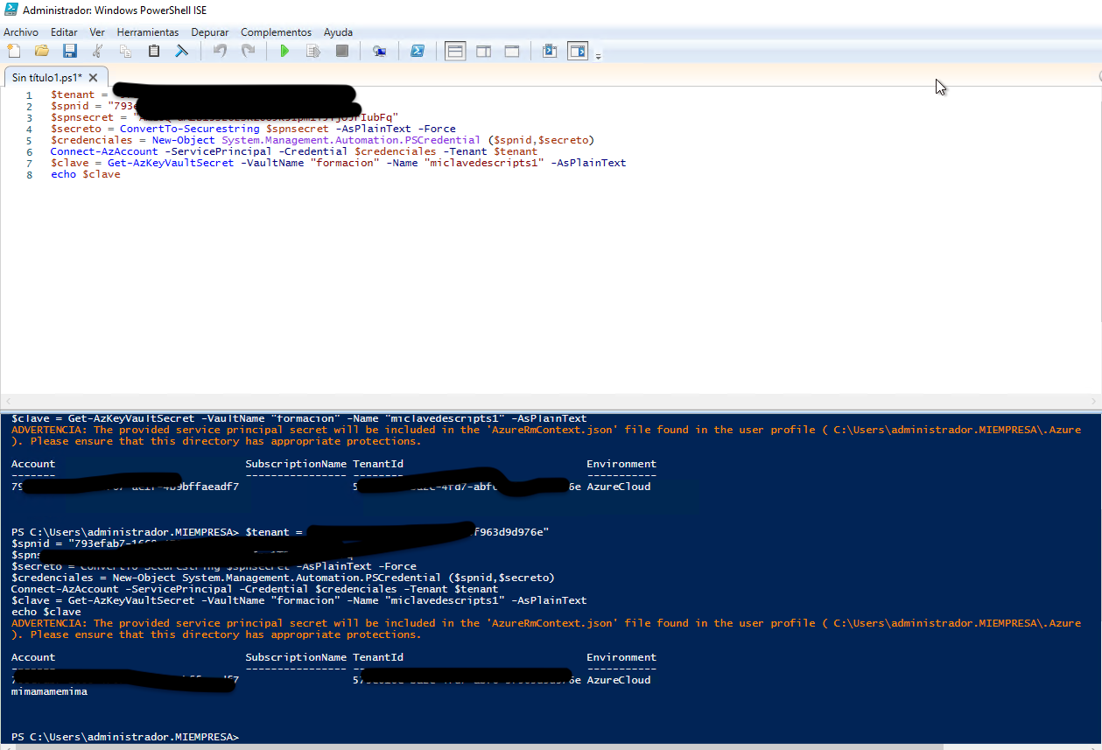Close the Sin título1.ps1 tab

93,78
